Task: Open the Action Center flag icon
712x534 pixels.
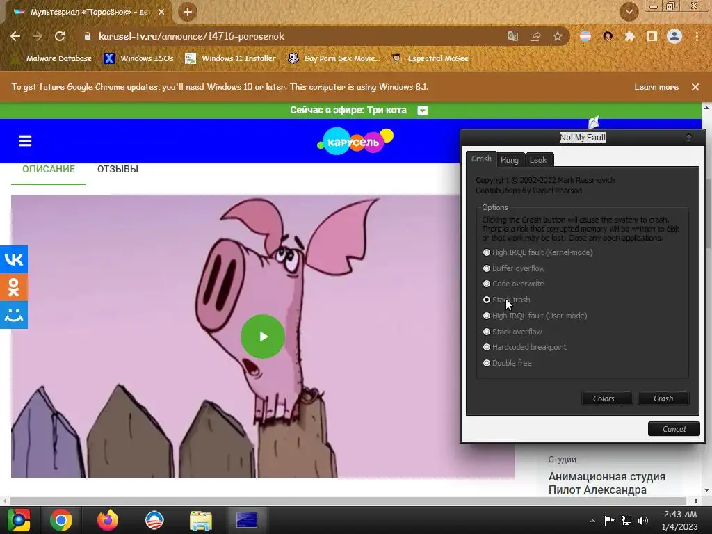Action: coord(609,521)
